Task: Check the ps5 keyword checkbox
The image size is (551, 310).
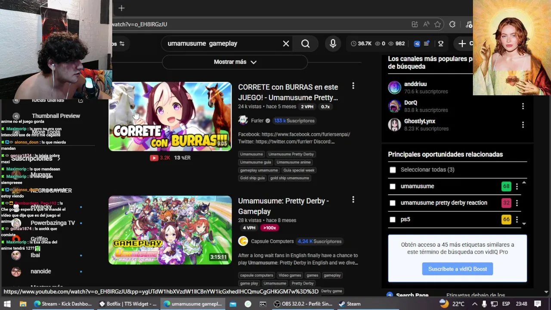Action: 393,220
